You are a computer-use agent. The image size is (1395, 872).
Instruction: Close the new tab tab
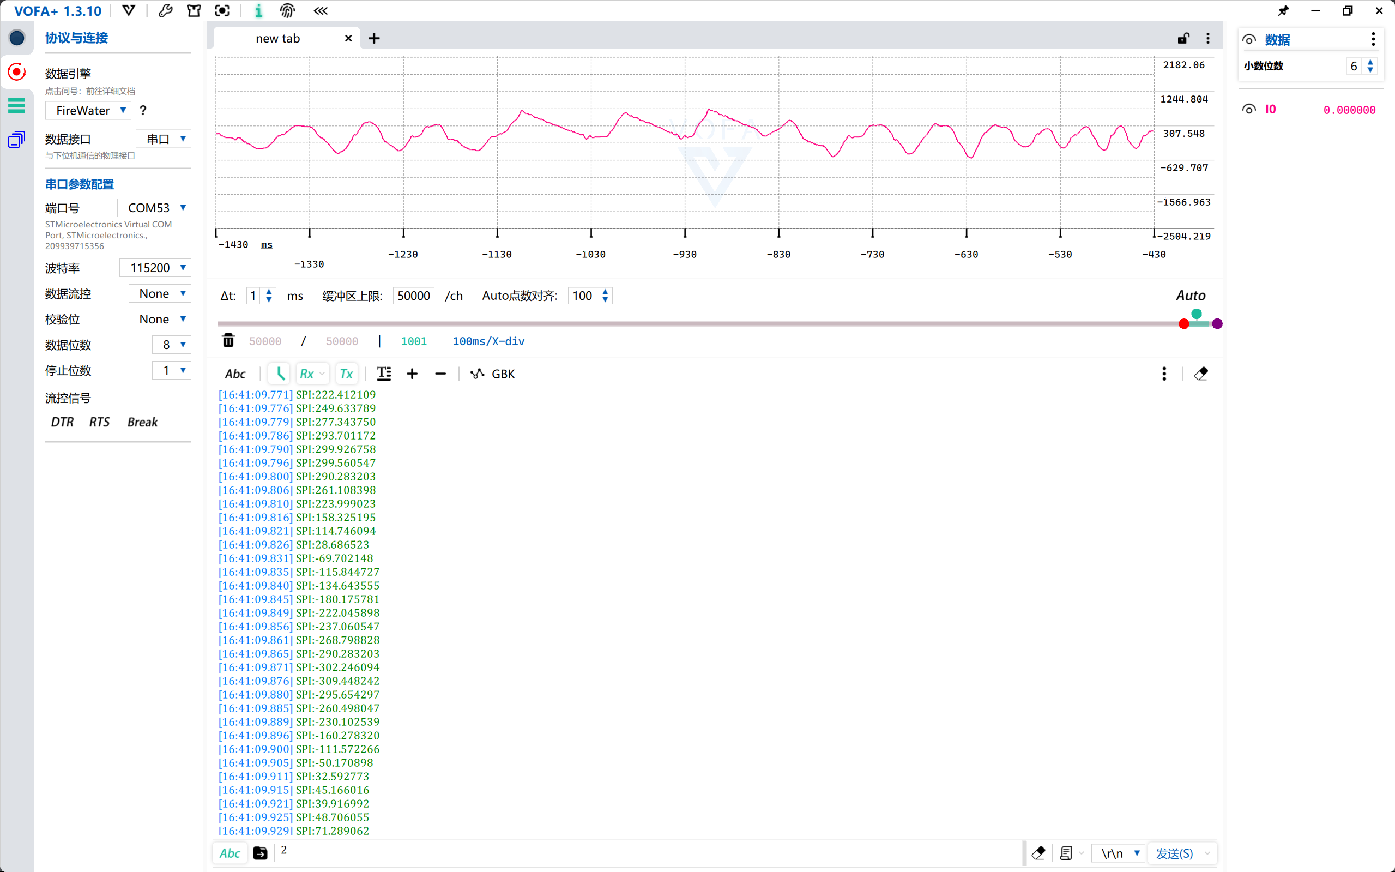pyautogui.click(x=348, y=38)
